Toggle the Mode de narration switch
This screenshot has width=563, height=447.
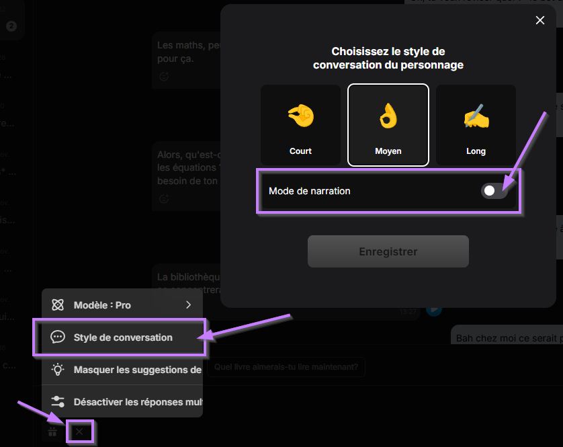[493, 191]
